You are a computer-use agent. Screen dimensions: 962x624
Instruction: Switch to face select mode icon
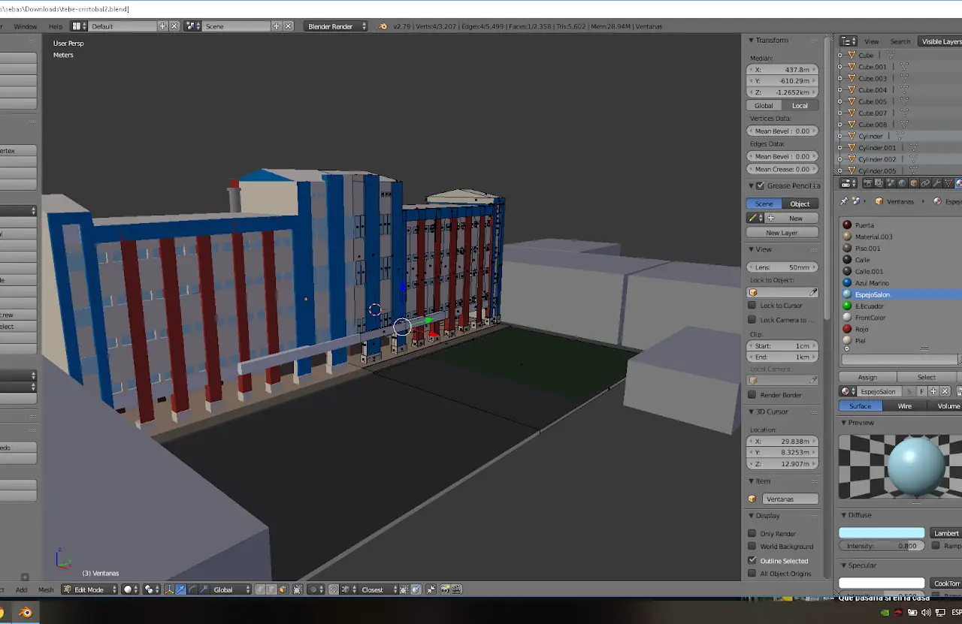[x=283, y=589]
